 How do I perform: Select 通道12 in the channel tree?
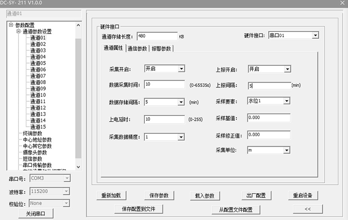pyautogui.click(x=38, y=108)
